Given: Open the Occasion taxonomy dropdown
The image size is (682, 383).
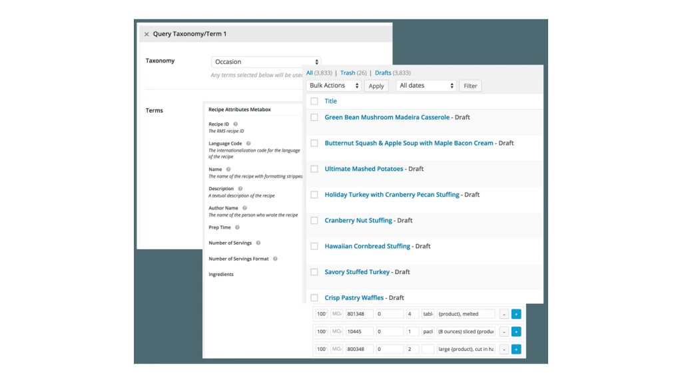Looking at the screenshot, I should click(x=266, y=62).
